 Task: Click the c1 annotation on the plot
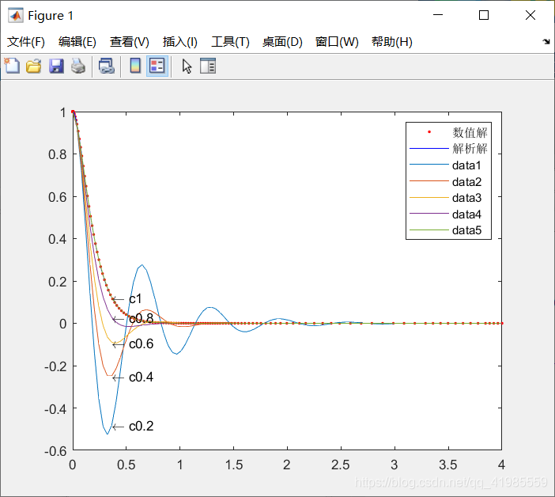tap(135, 299)
